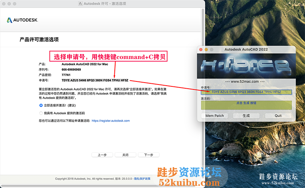Close the Autodesk AutoCAD 2022 keygen window
This screenshot has height=188, width=305.
(x=201, y=49)
